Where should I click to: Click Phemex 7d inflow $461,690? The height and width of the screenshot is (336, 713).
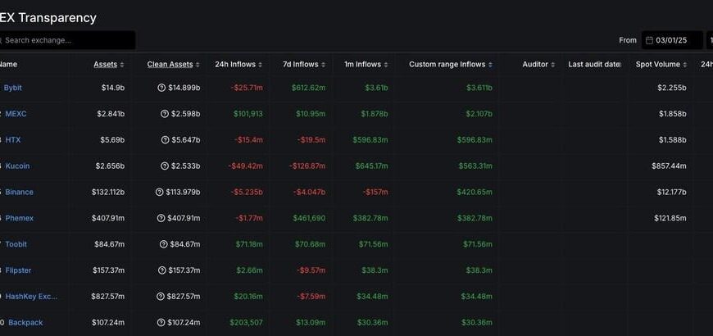click(x=309, y=218)
